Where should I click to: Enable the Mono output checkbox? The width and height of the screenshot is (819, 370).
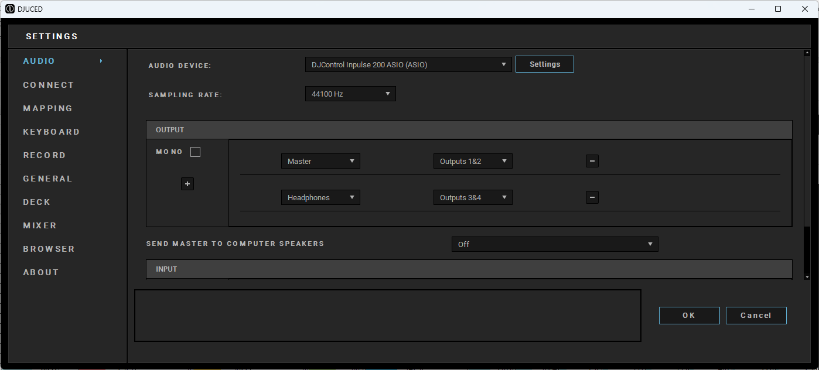point(196,152)
